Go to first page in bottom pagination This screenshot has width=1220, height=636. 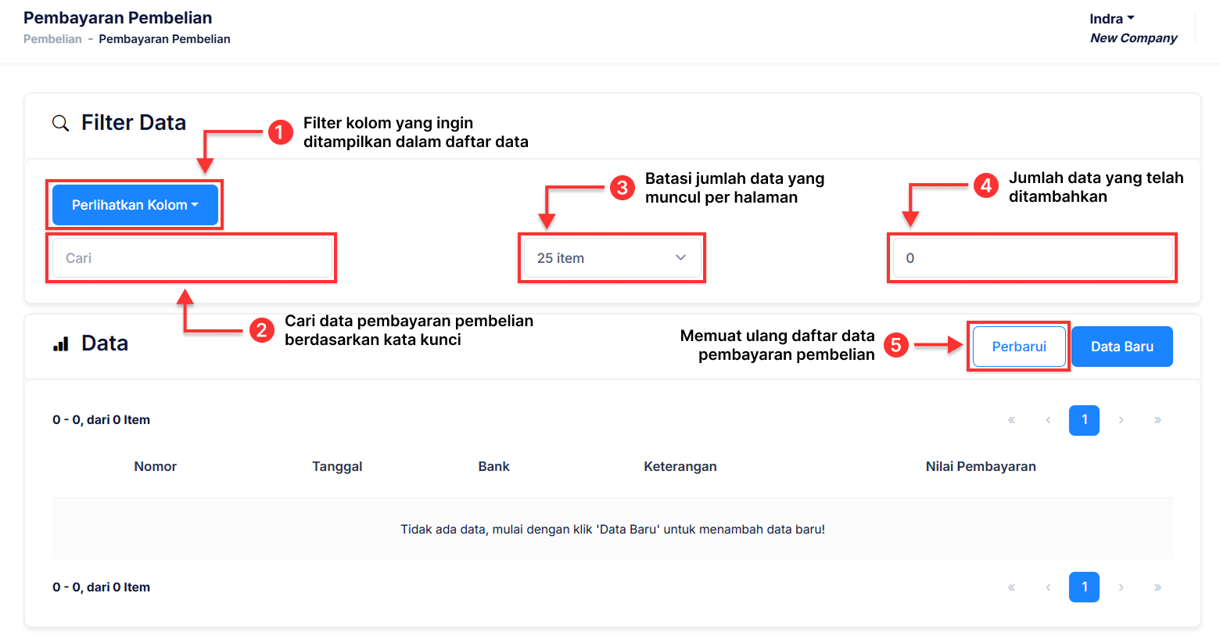tap(1011, 587)
